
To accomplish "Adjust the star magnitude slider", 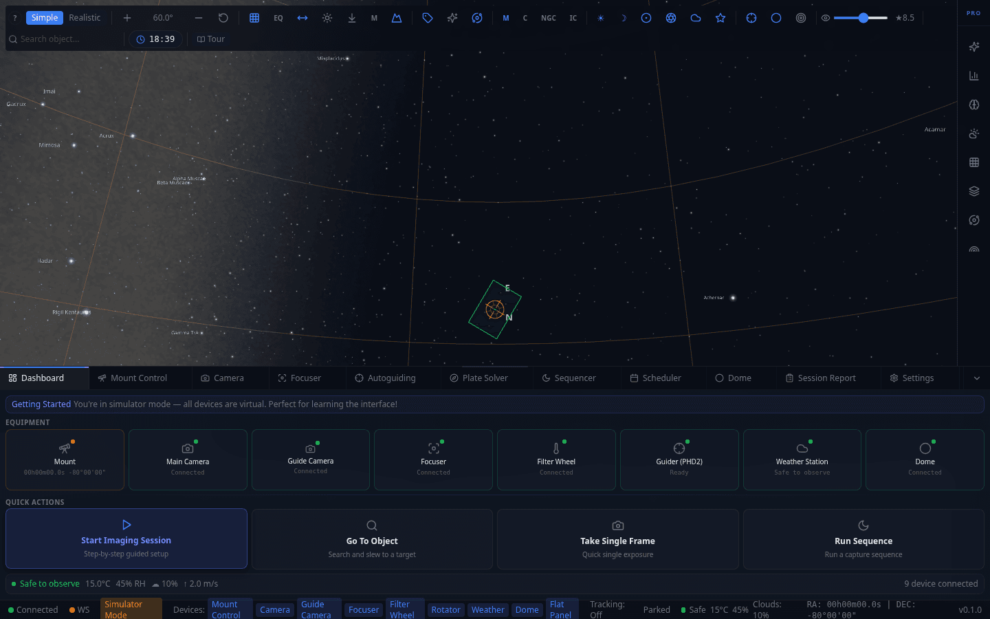I will pyautogui.click(x=861, y=18).
